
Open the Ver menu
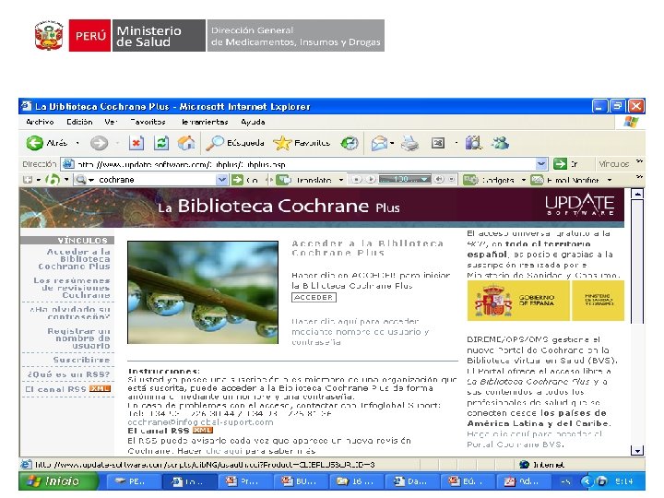click(x=111, y=122)
